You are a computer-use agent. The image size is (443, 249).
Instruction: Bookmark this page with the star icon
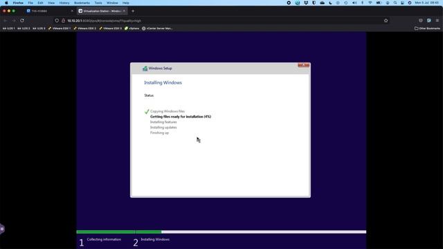(x=386, y=21)
